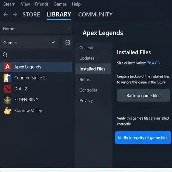172x172 pixels.
Task: Select Stardew Valley in game list
Action: point(36,111)
